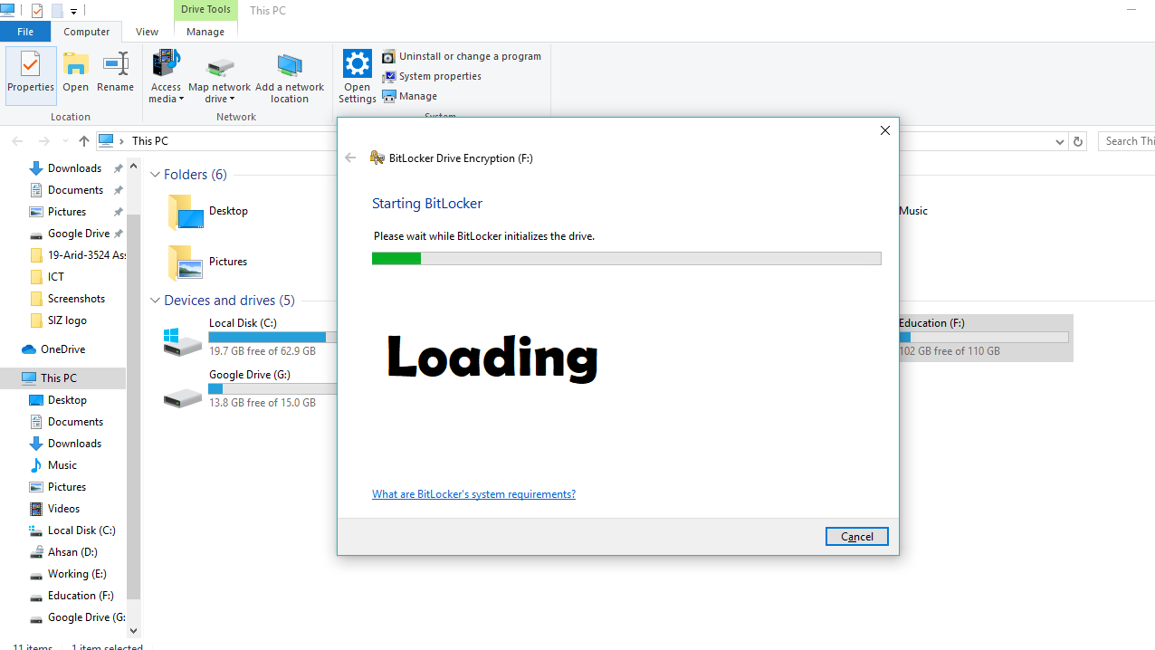Image resolution: width=1155 pixels, height=650 pixels.
Task: Click the BitLocker initialization progress bar
Action: tap(626, 259)
